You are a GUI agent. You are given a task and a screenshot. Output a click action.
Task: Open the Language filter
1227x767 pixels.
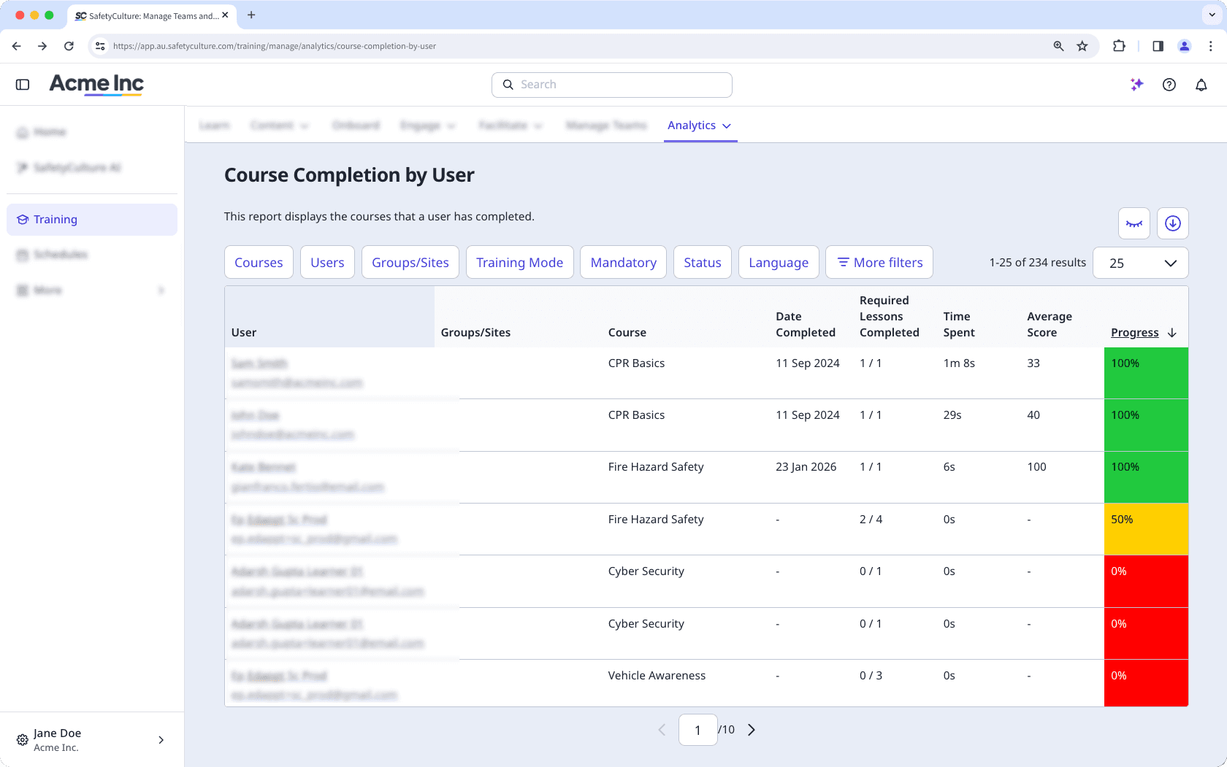click(x=779, y=263)
